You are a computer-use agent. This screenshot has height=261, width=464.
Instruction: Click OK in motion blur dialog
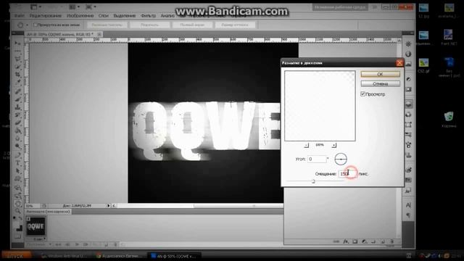380,74
